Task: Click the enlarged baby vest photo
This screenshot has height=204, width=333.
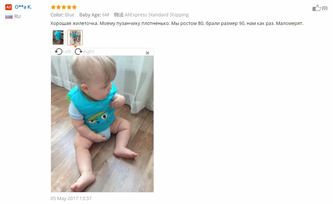Action: [x=102, y=124]
